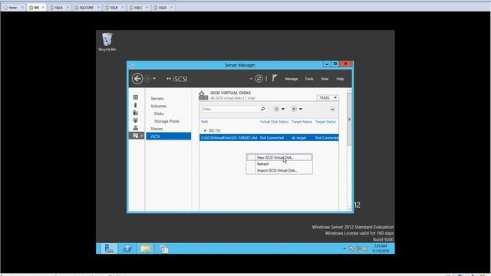Launch PowerShell from the taskbar
The height and width of the screenshot is (276, 491).
pos(127,248)
